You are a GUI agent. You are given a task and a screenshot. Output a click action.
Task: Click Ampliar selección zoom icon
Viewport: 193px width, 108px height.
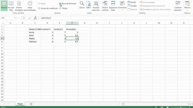pyautogui.click(x=96, y=6)
